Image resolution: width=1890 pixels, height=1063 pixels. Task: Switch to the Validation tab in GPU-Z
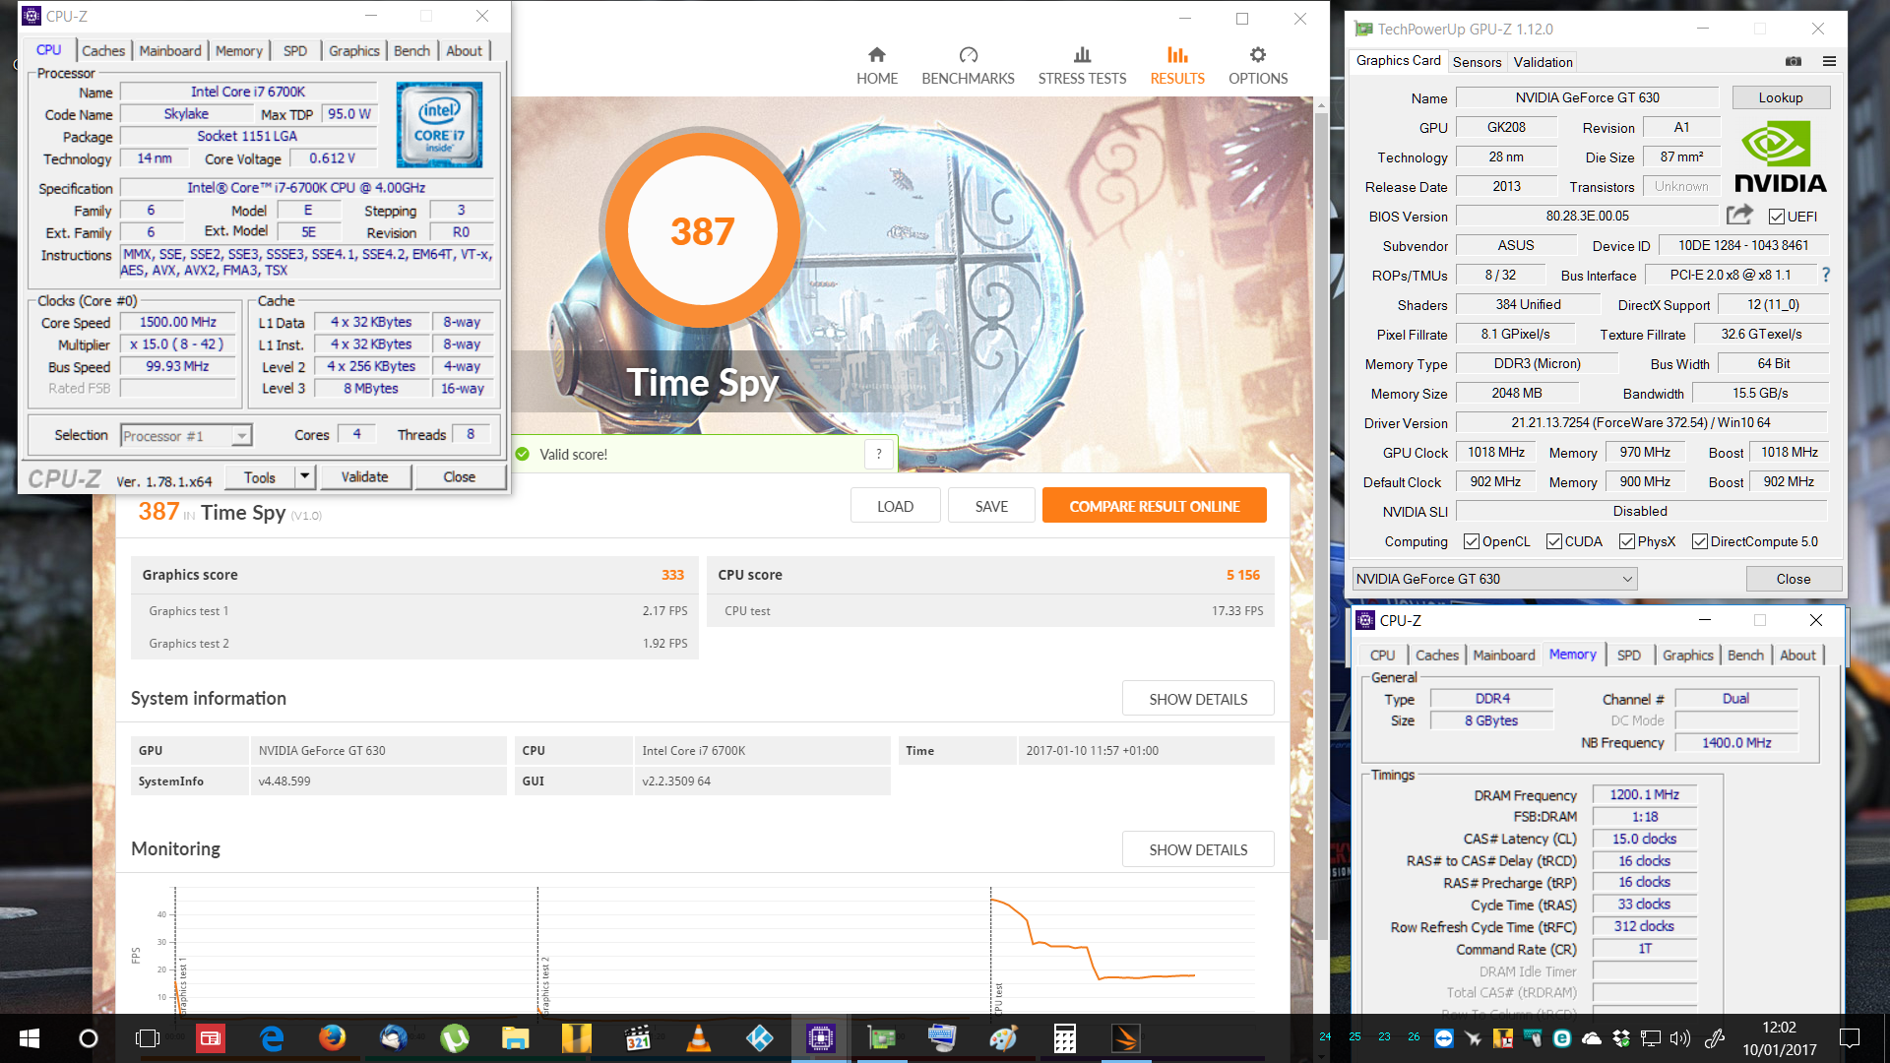click(1543, 61)
